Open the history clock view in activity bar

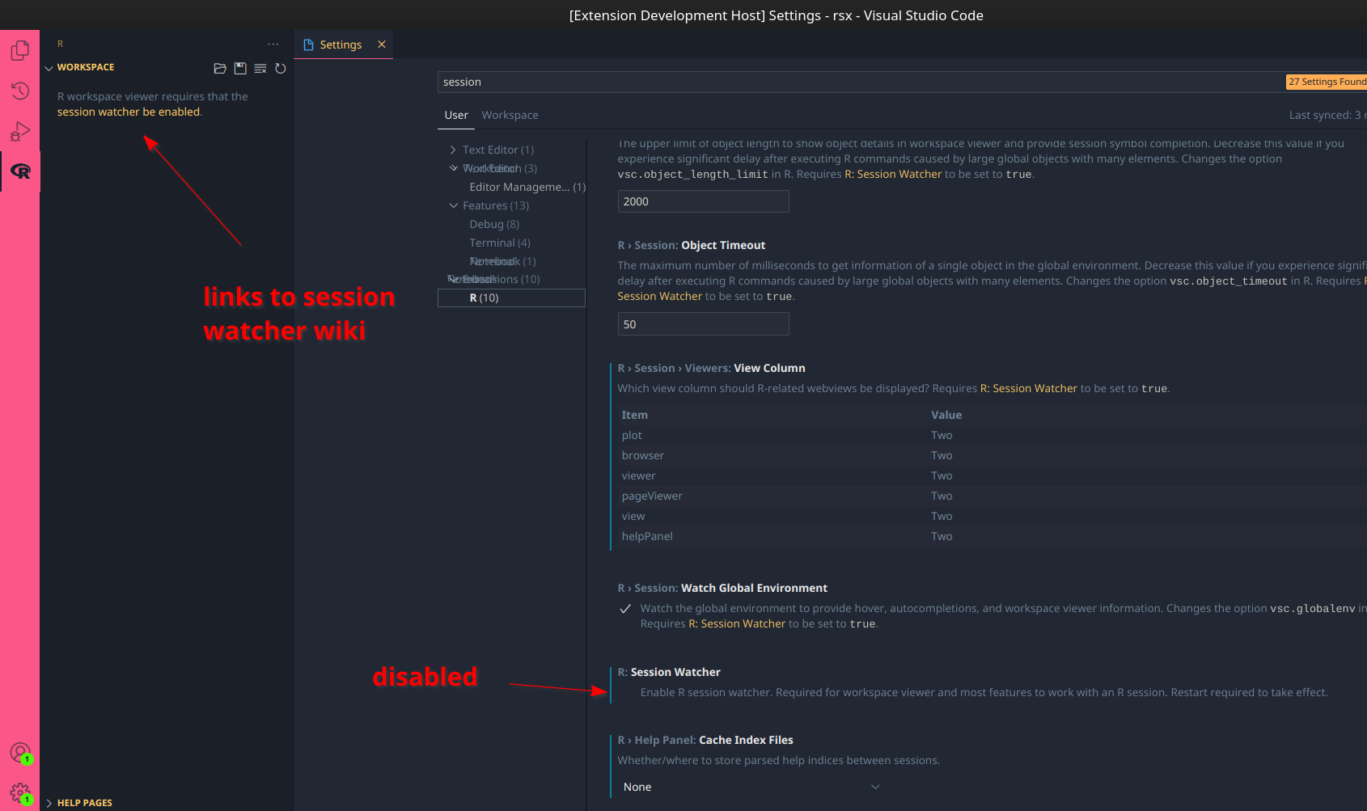point(20,91)
